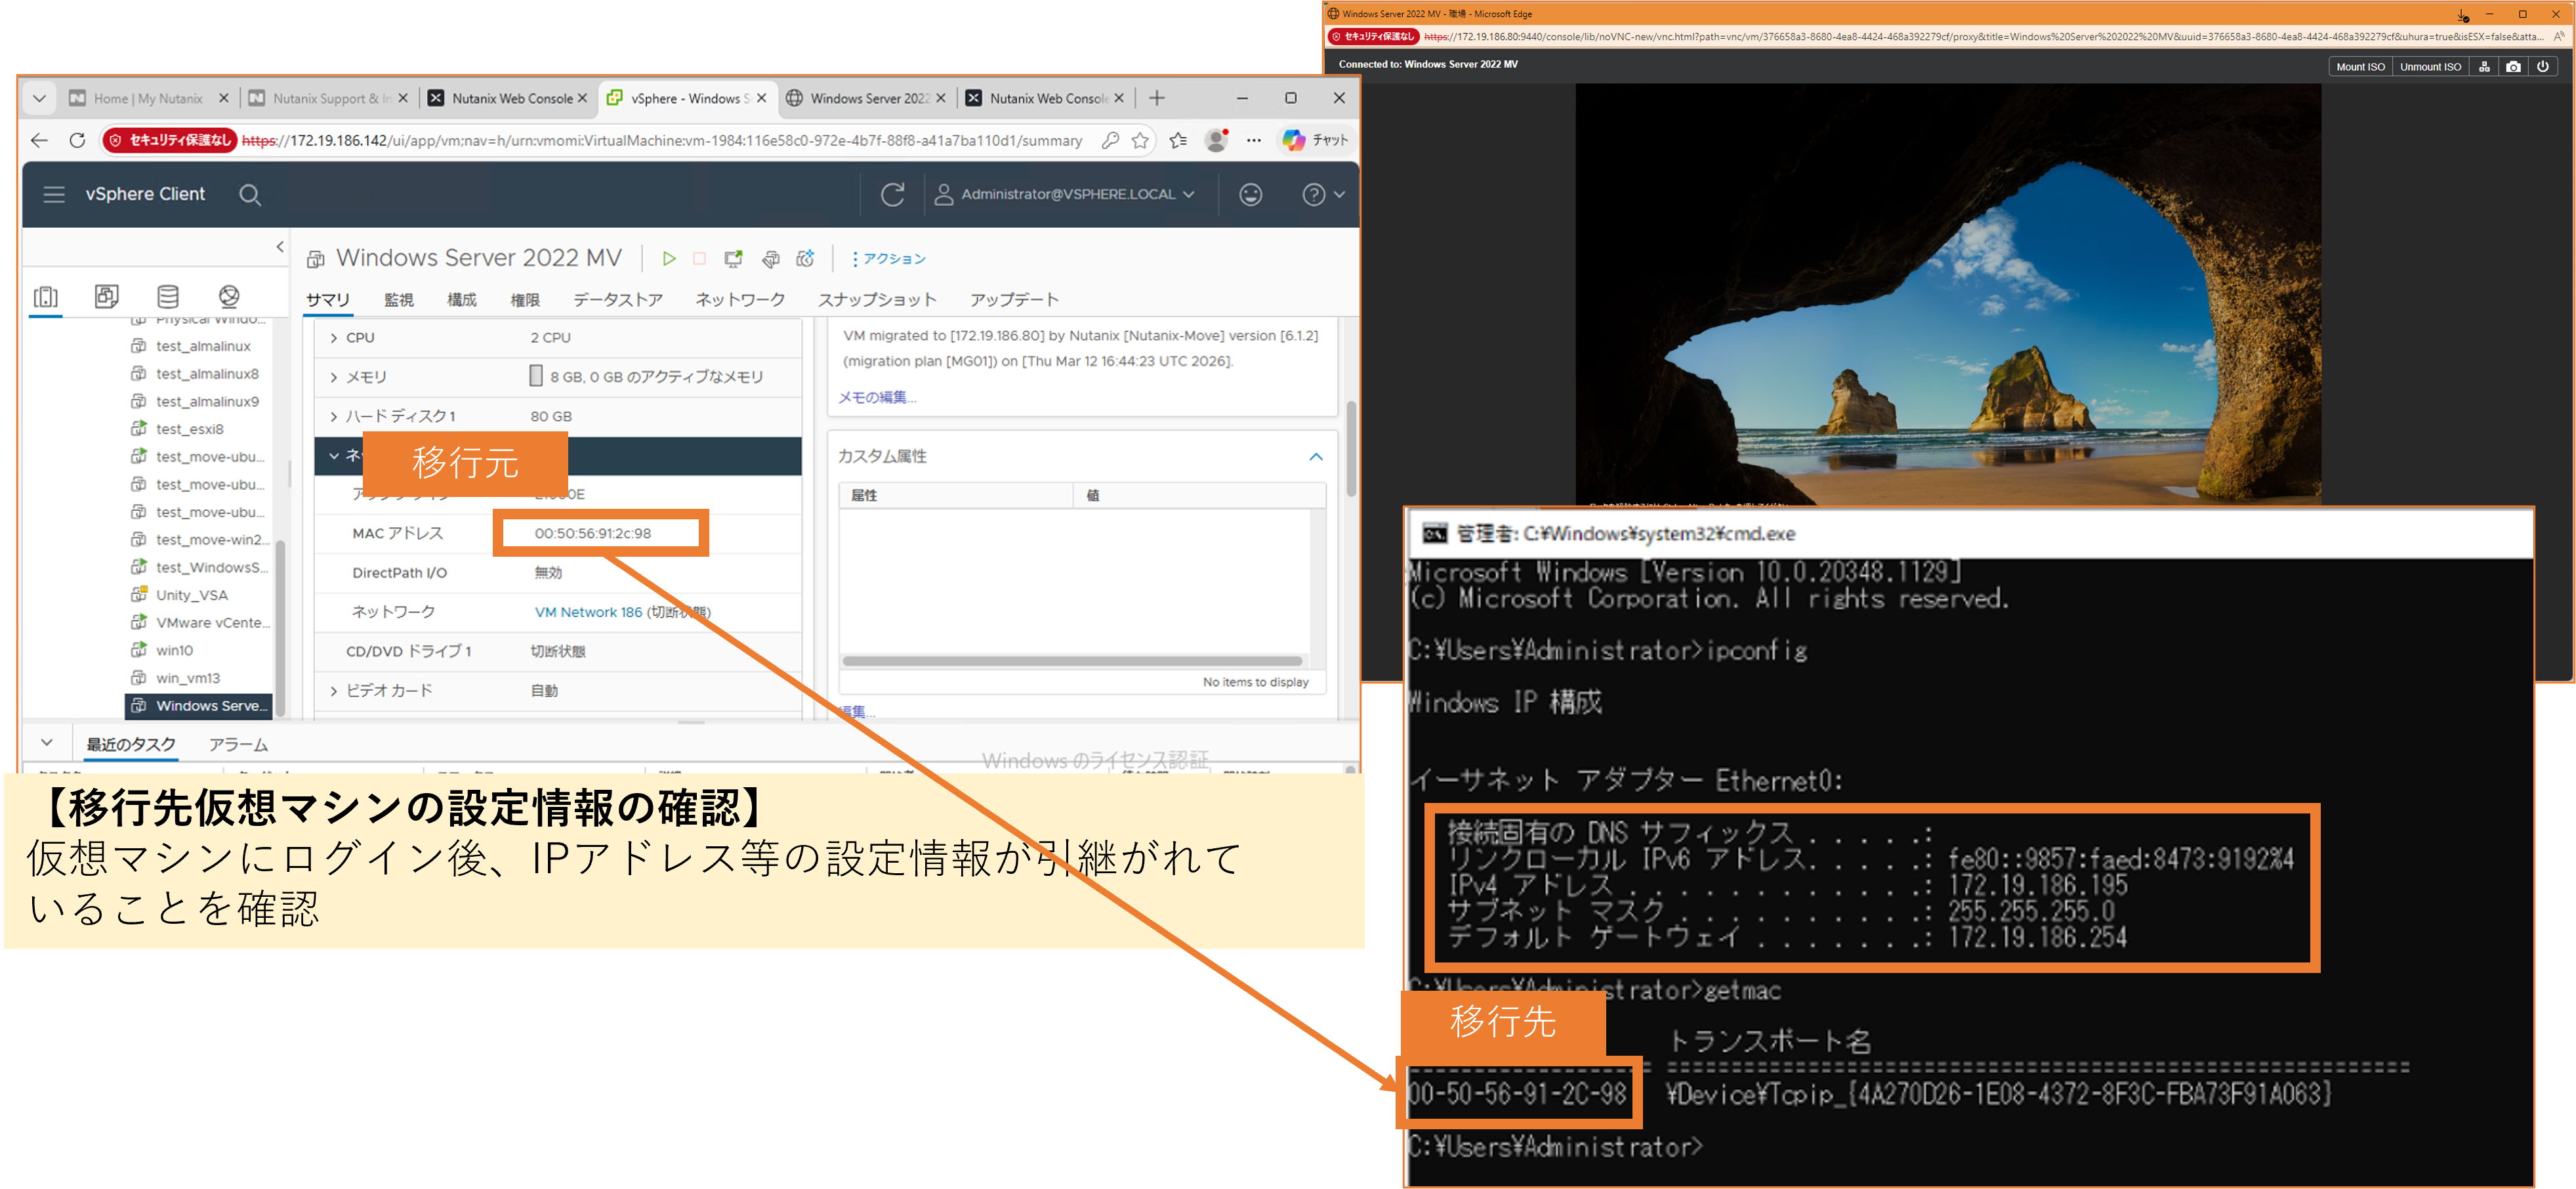Click the メモの編集... link

[x=877, y=397]
